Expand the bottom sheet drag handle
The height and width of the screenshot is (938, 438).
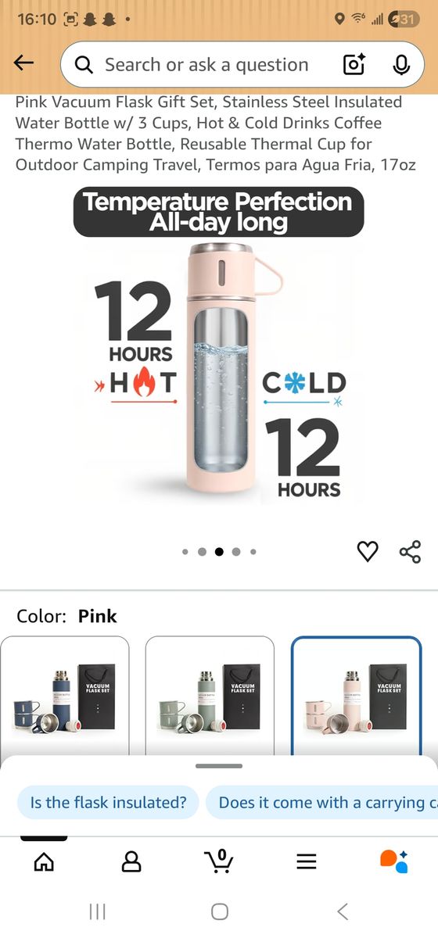point(219,766)
